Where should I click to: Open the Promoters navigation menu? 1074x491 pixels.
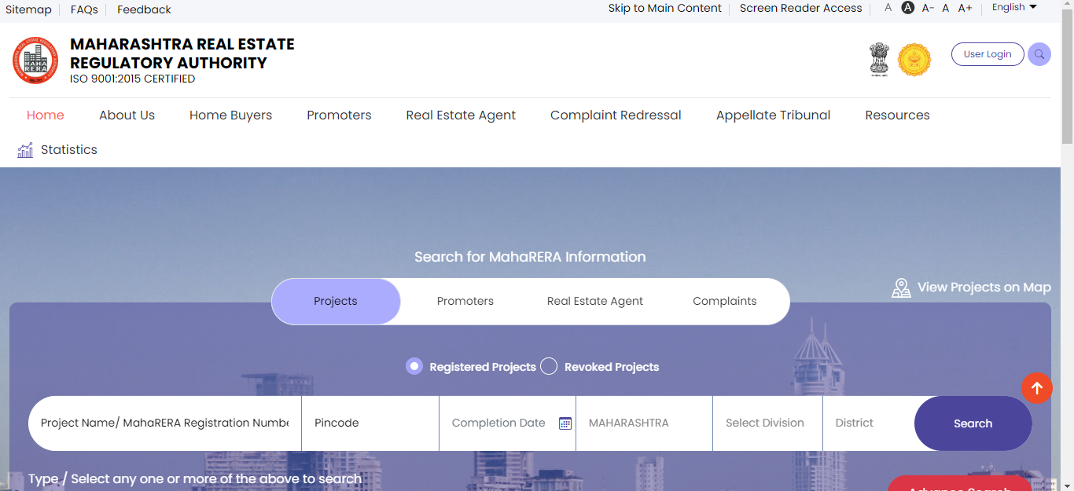(339, 115)
